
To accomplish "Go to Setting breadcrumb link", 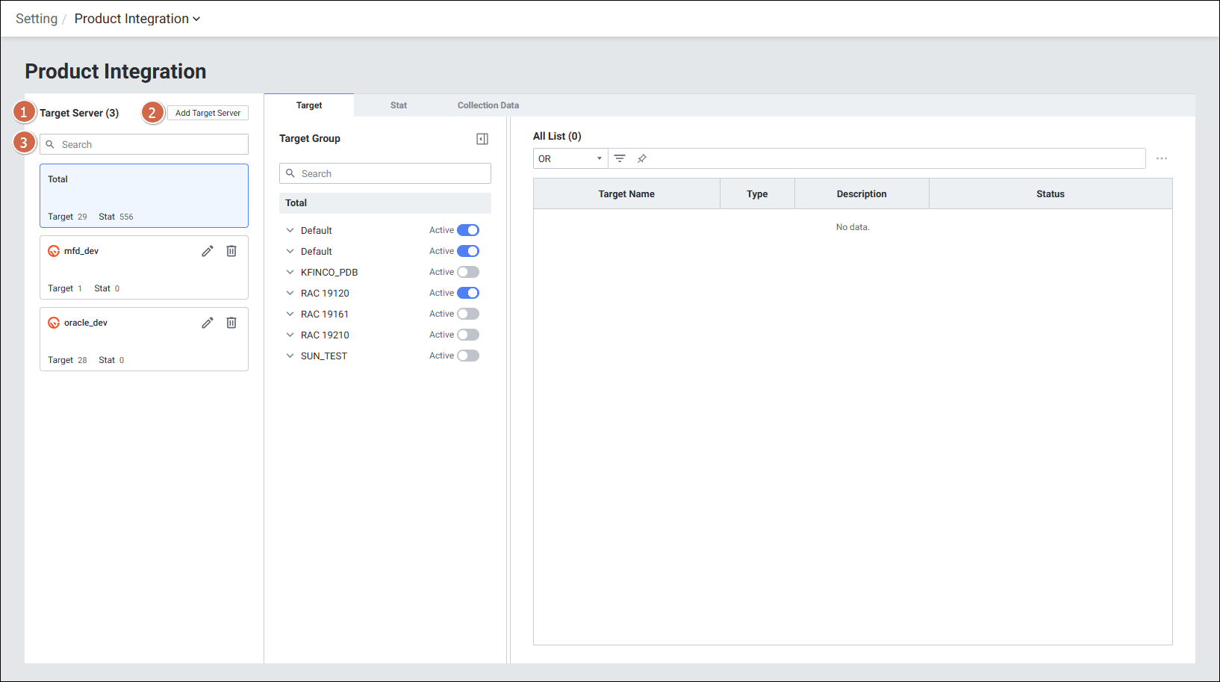I will pyautogui.click(x=37, y=19).
